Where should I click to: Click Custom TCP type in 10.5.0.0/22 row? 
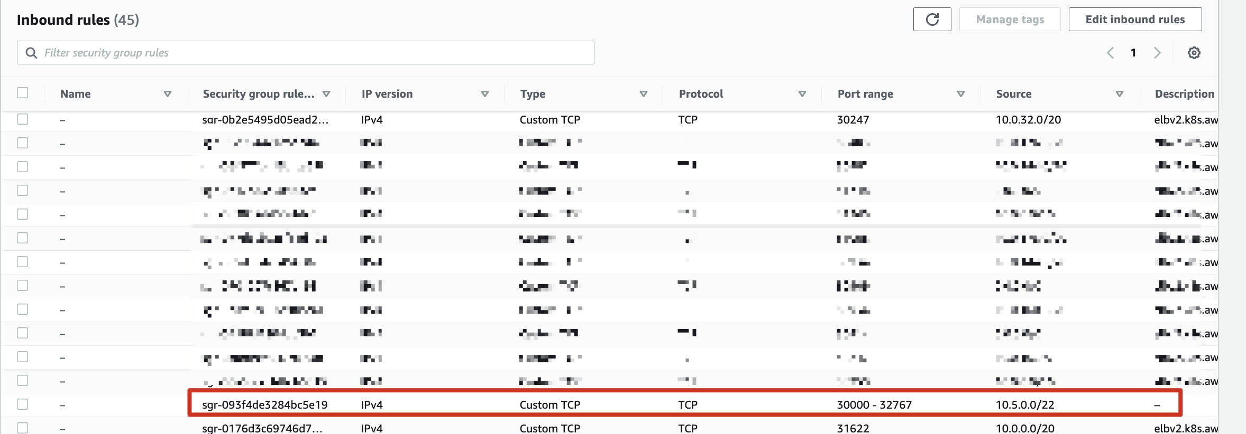[x=550, y=405]
